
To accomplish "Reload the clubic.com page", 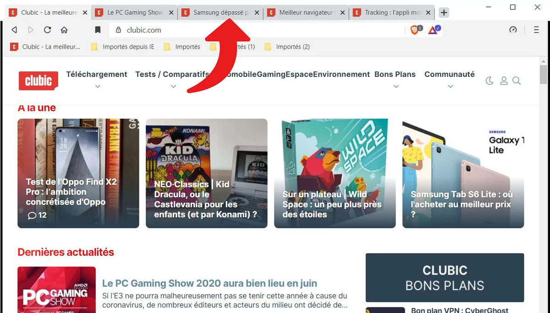I will [x=47, y=30].
